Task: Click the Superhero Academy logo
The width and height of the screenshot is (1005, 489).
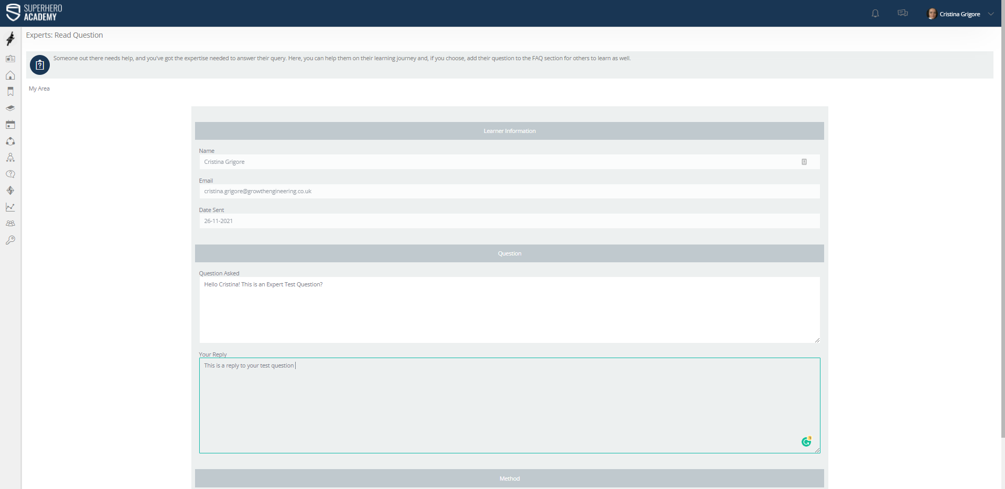Action: 34,13
